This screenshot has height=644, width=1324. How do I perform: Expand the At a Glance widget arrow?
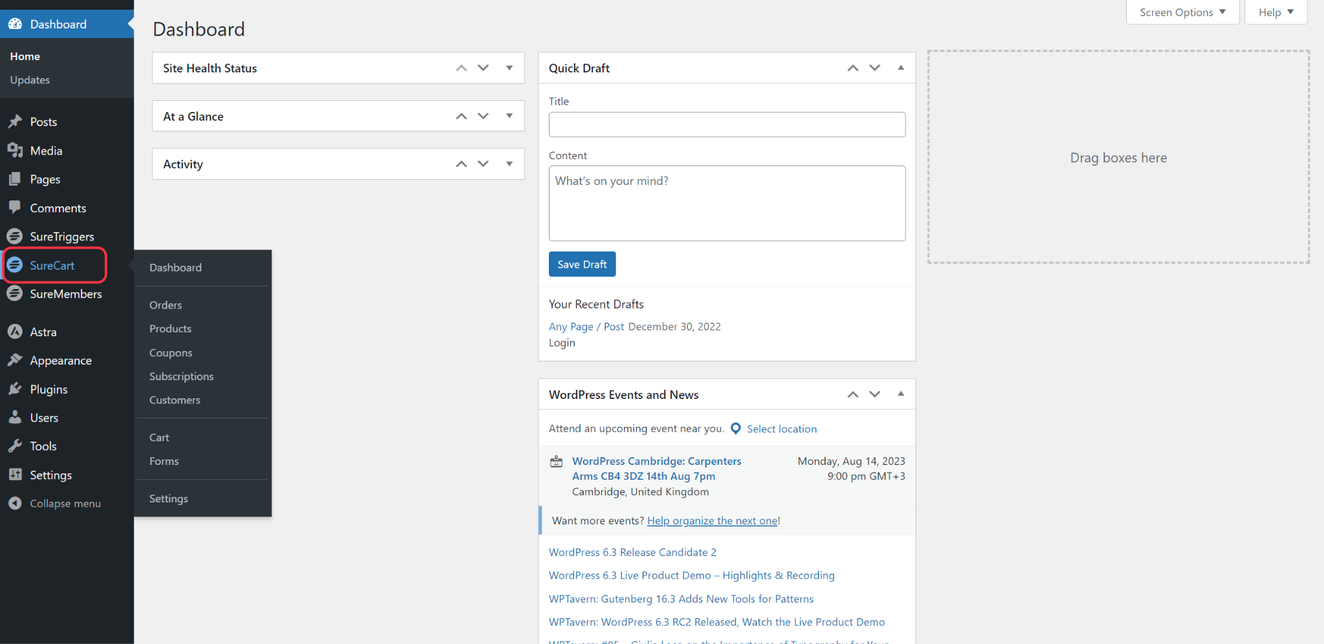(x=509, y=116)
